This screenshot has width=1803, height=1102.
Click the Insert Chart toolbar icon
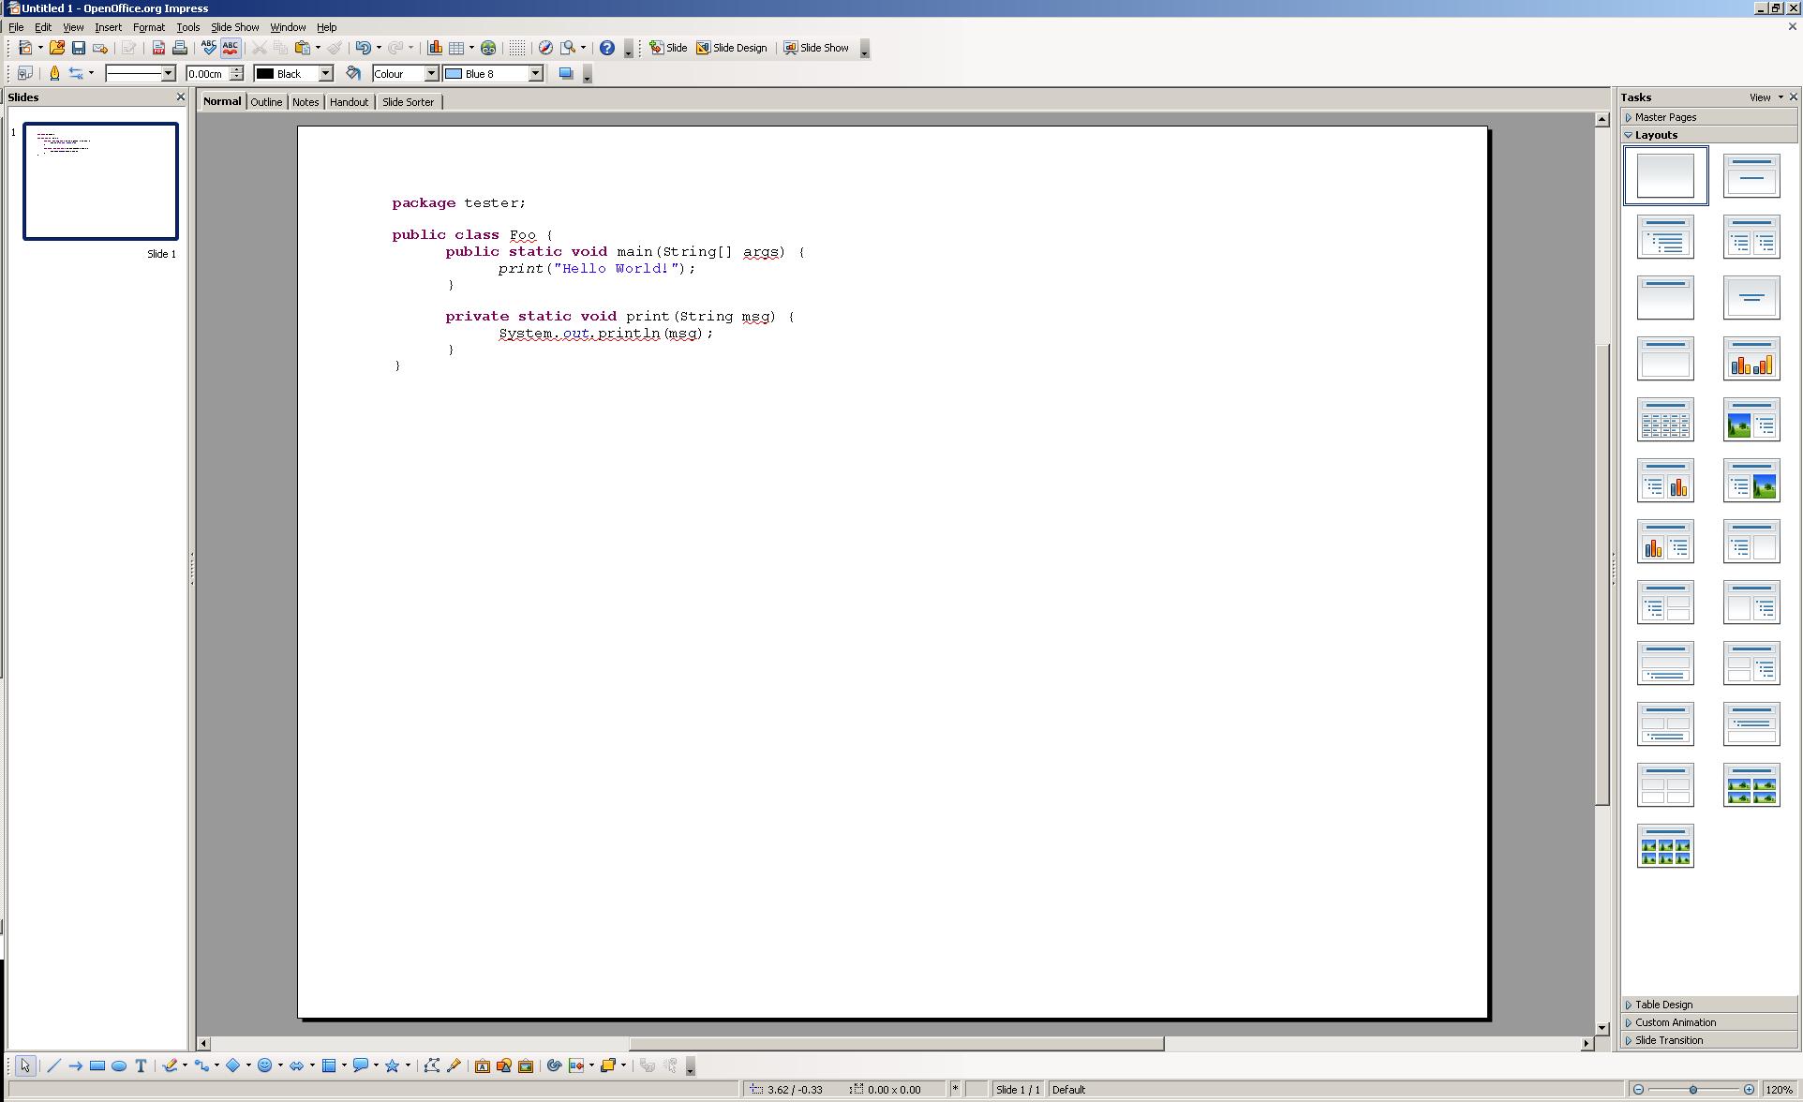[x=435, y=48]
